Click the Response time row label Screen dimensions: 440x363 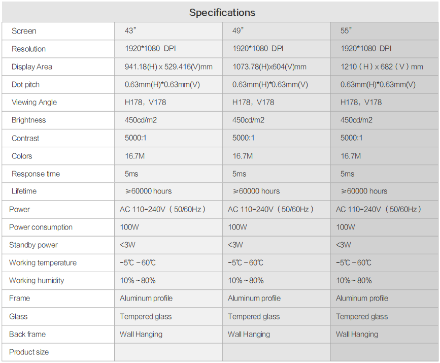click(x=36, y=174)
